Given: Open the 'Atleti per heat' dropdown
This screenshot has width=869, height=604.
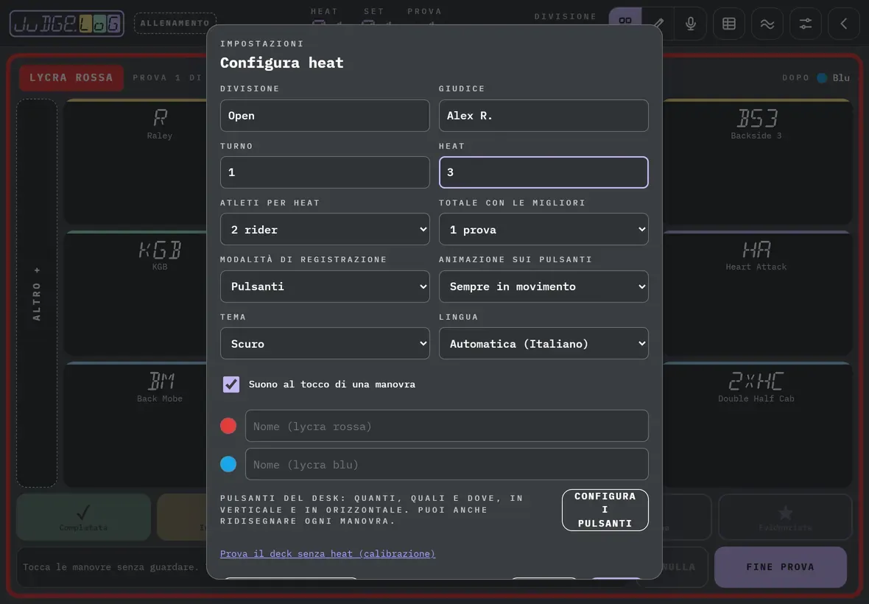Looking at the screenshot, I should [x=325, y=229].
